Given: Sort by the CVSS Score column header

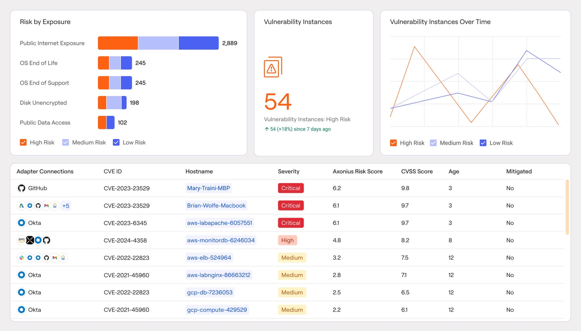Looking at the screenshot, I should point(417,172).
